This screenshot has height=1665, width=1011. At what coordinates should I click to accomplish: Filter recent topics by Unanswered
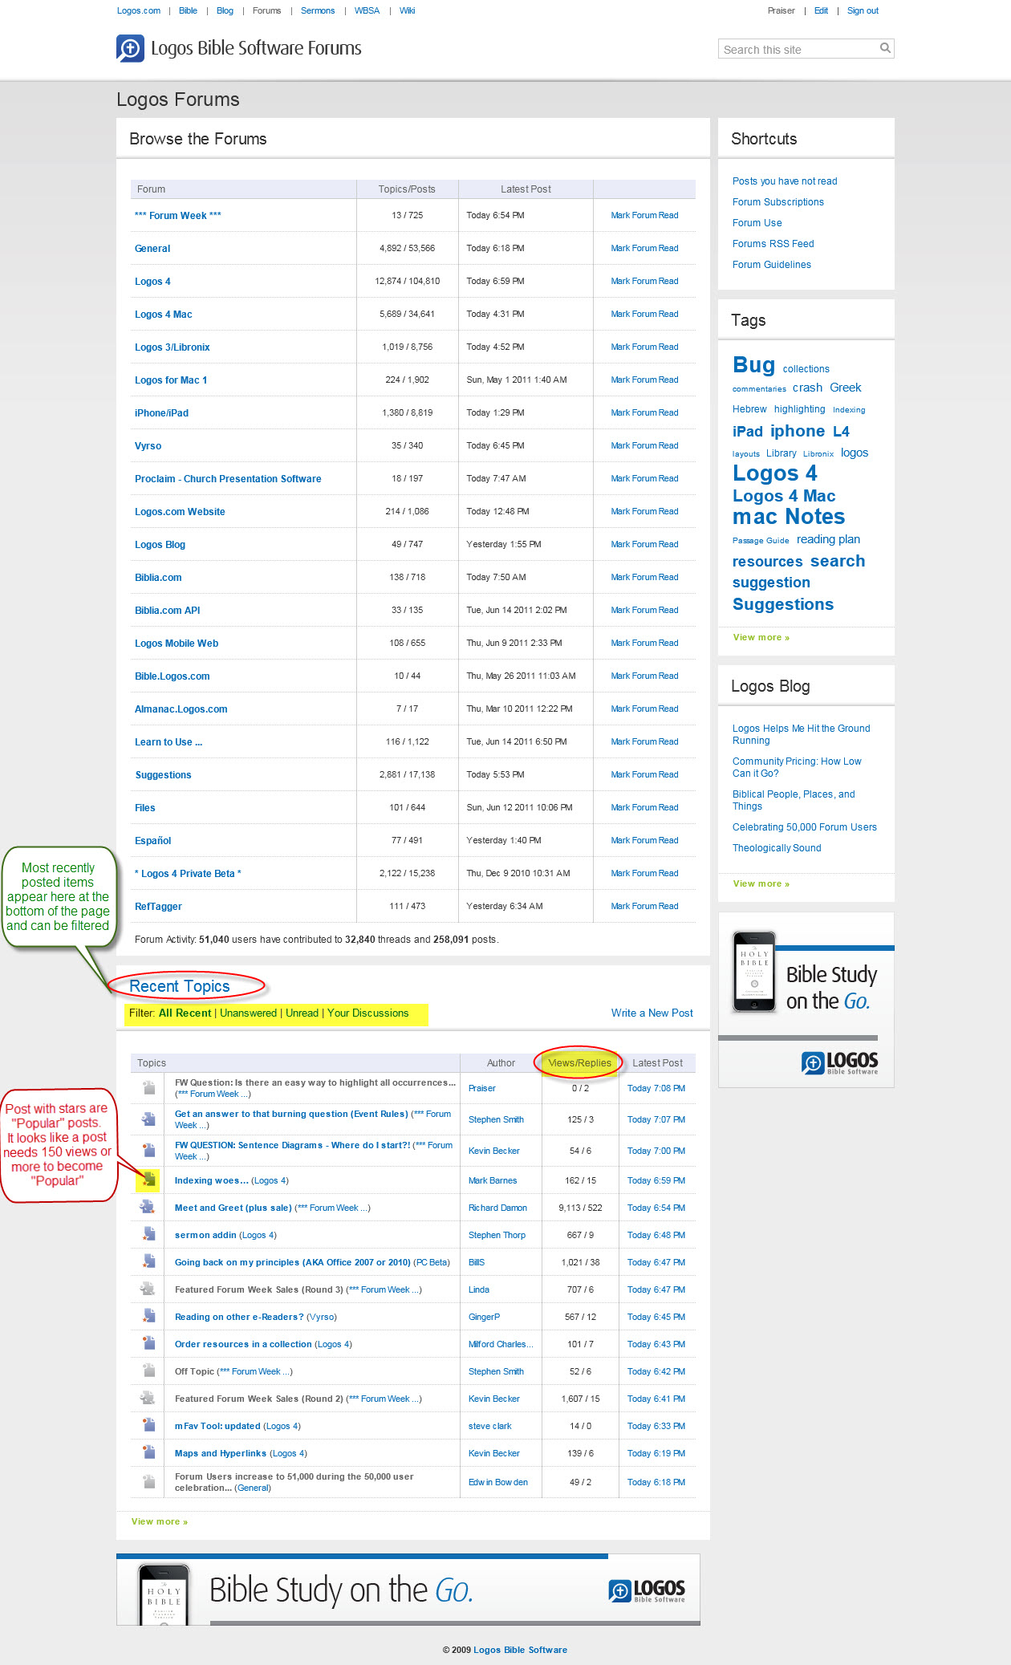[x=248, y=1013]
